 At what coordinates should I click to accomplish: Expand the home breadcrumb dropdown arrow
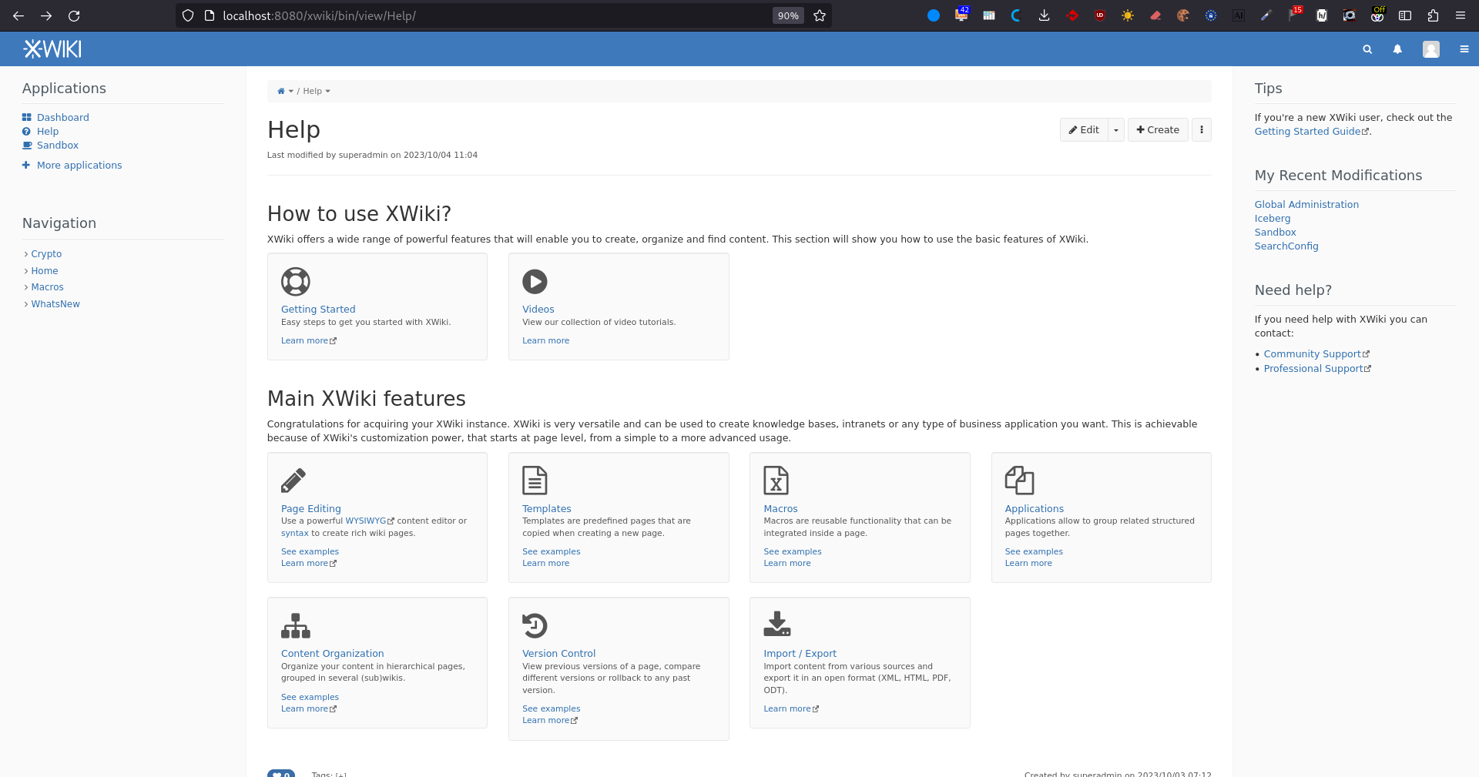point(291,91)
